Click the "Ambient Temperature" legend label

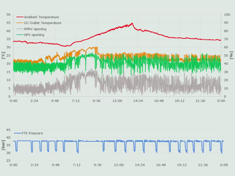pyautogui.click(x=41, y=17)
